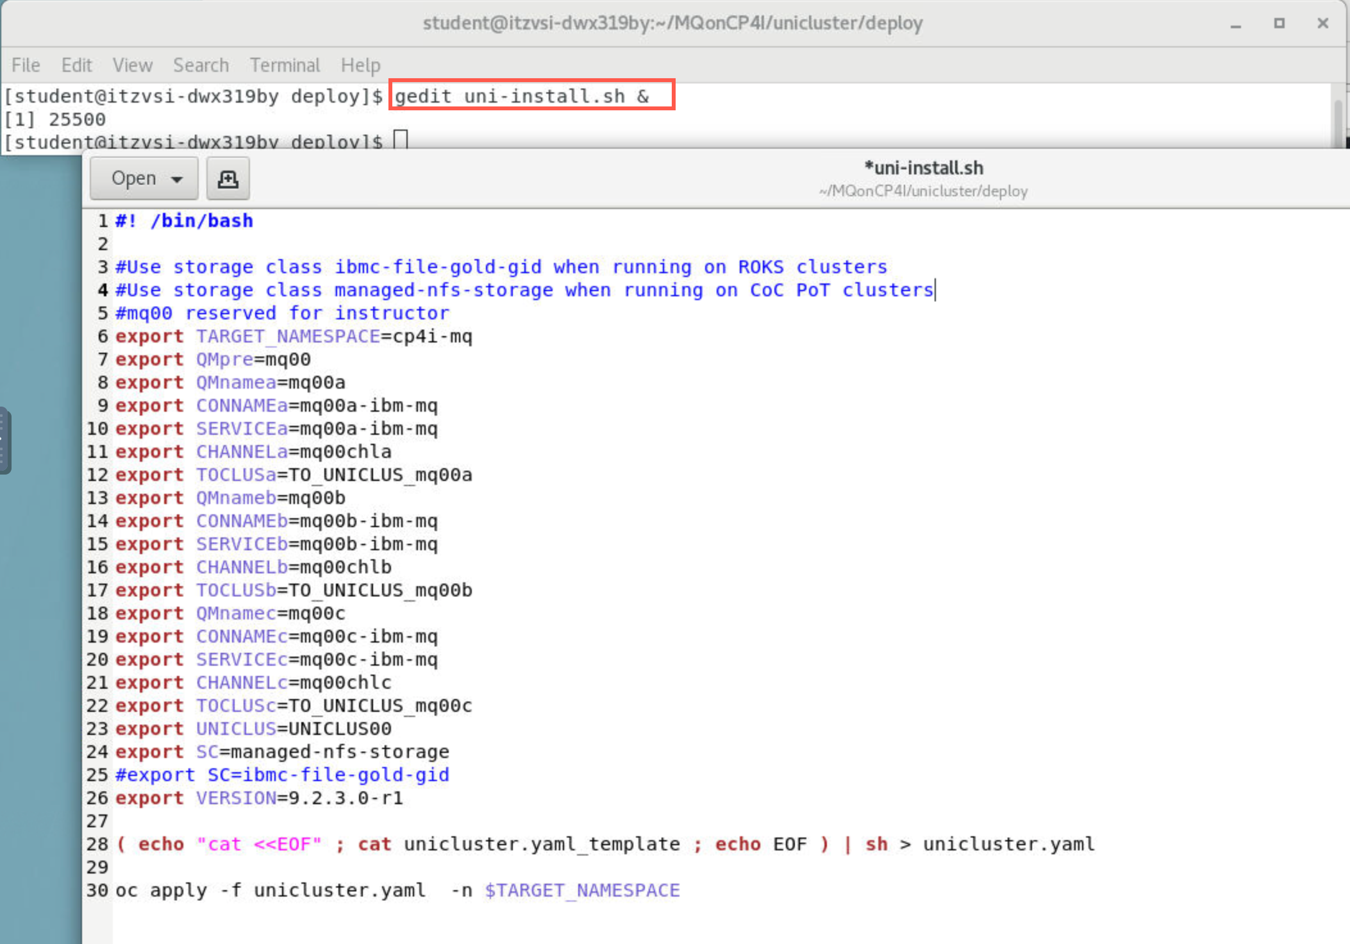Click the SC=managed-nfs-storage line

pyautogui.click(x=282, y=752)
